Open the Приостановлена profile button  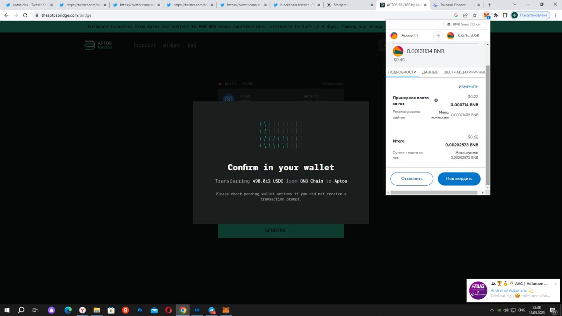pyautogui.click(x=530, y=15)
